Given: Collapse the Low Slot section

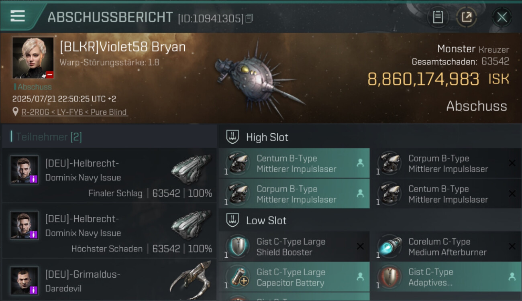Looking at the screenshot, I should point(233,220).
